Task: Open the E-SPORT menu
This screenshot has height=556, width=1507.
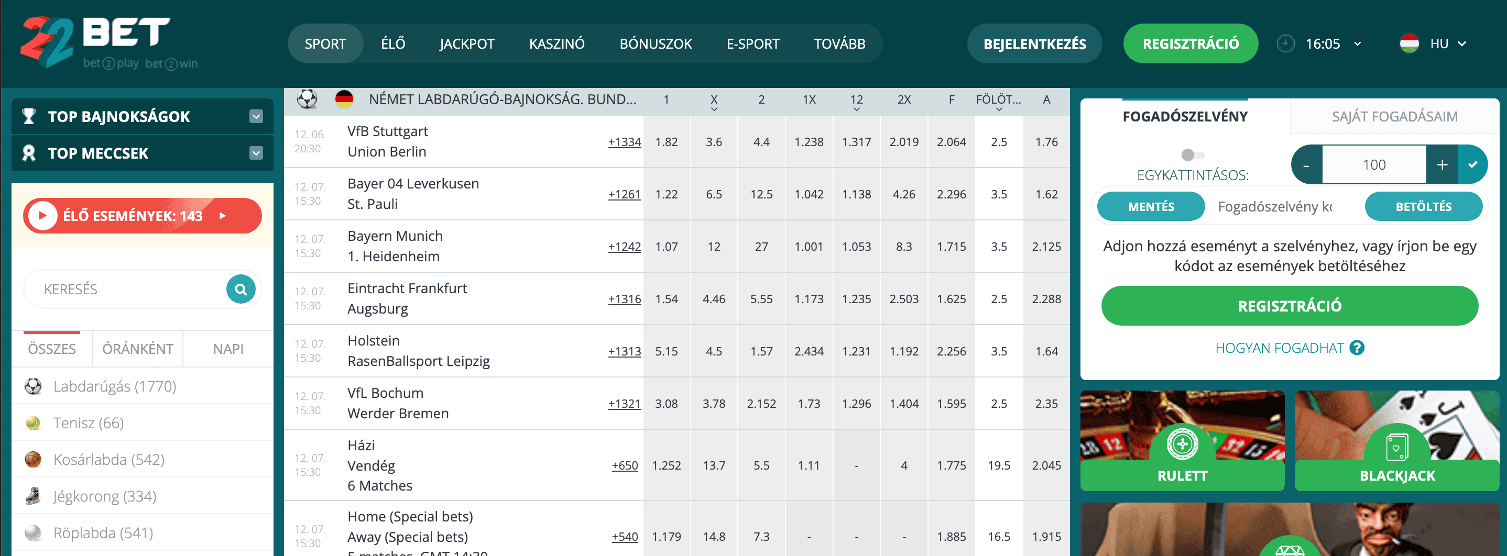Action: [x=753, y=43]
